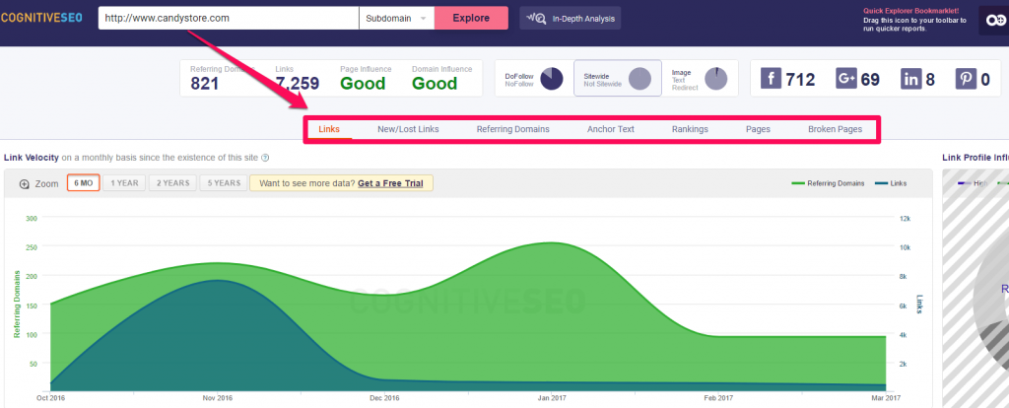Click the URL input field with candystore.com

pos(229,18)
